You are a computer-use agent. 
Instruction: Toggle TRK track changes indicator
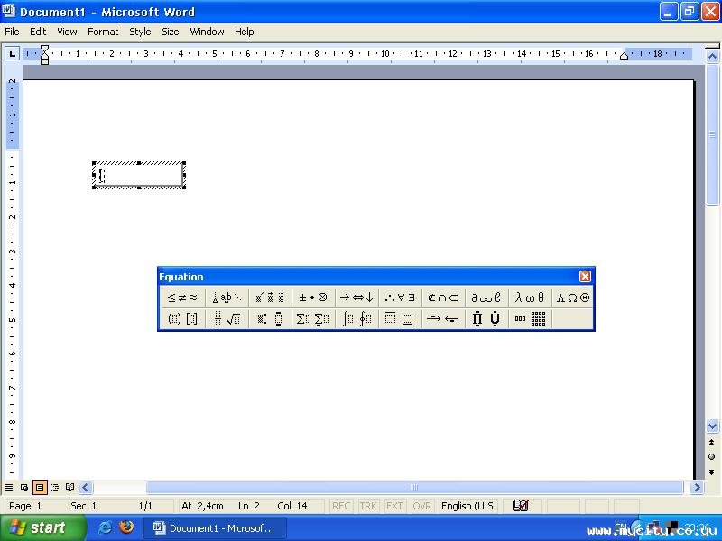point(368,506)
